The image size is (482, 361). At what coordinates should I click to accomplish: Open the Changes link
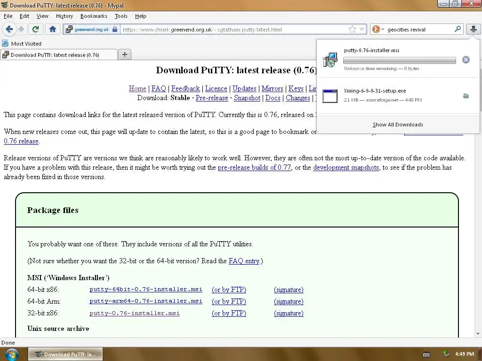(298, 98)
